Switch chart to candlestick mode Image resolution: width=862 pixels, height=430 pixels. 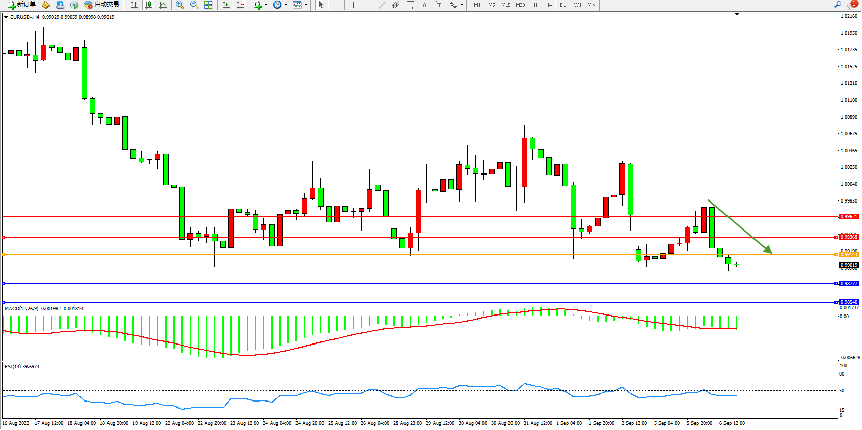coord(149,5)
